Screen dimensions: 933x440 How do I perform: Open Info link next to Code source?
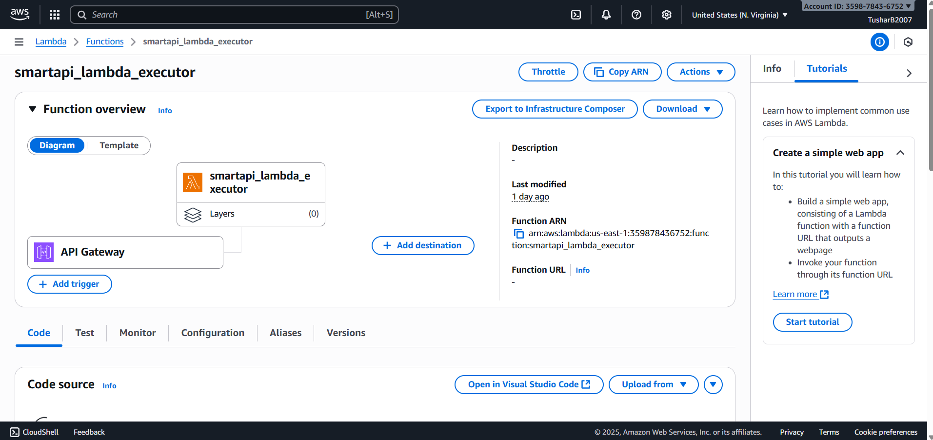[x=109, y=386]
